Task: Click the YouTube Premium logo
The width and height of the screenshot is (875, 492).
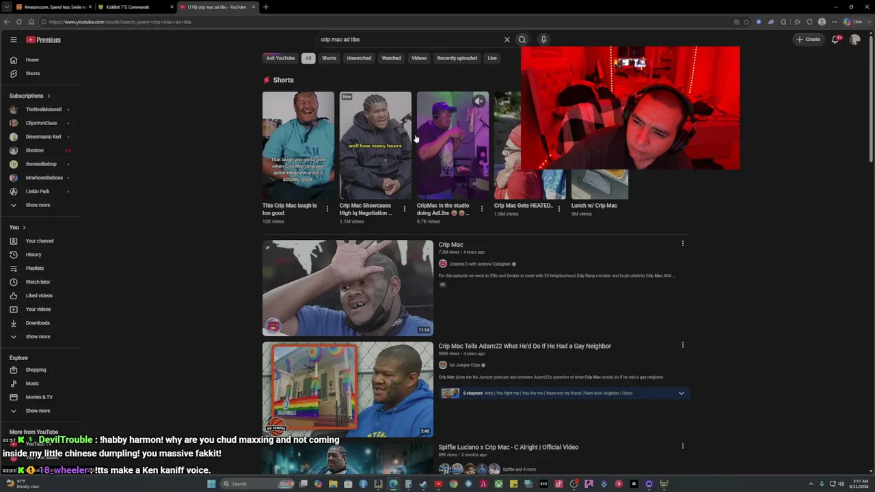Action: (44, 40)
